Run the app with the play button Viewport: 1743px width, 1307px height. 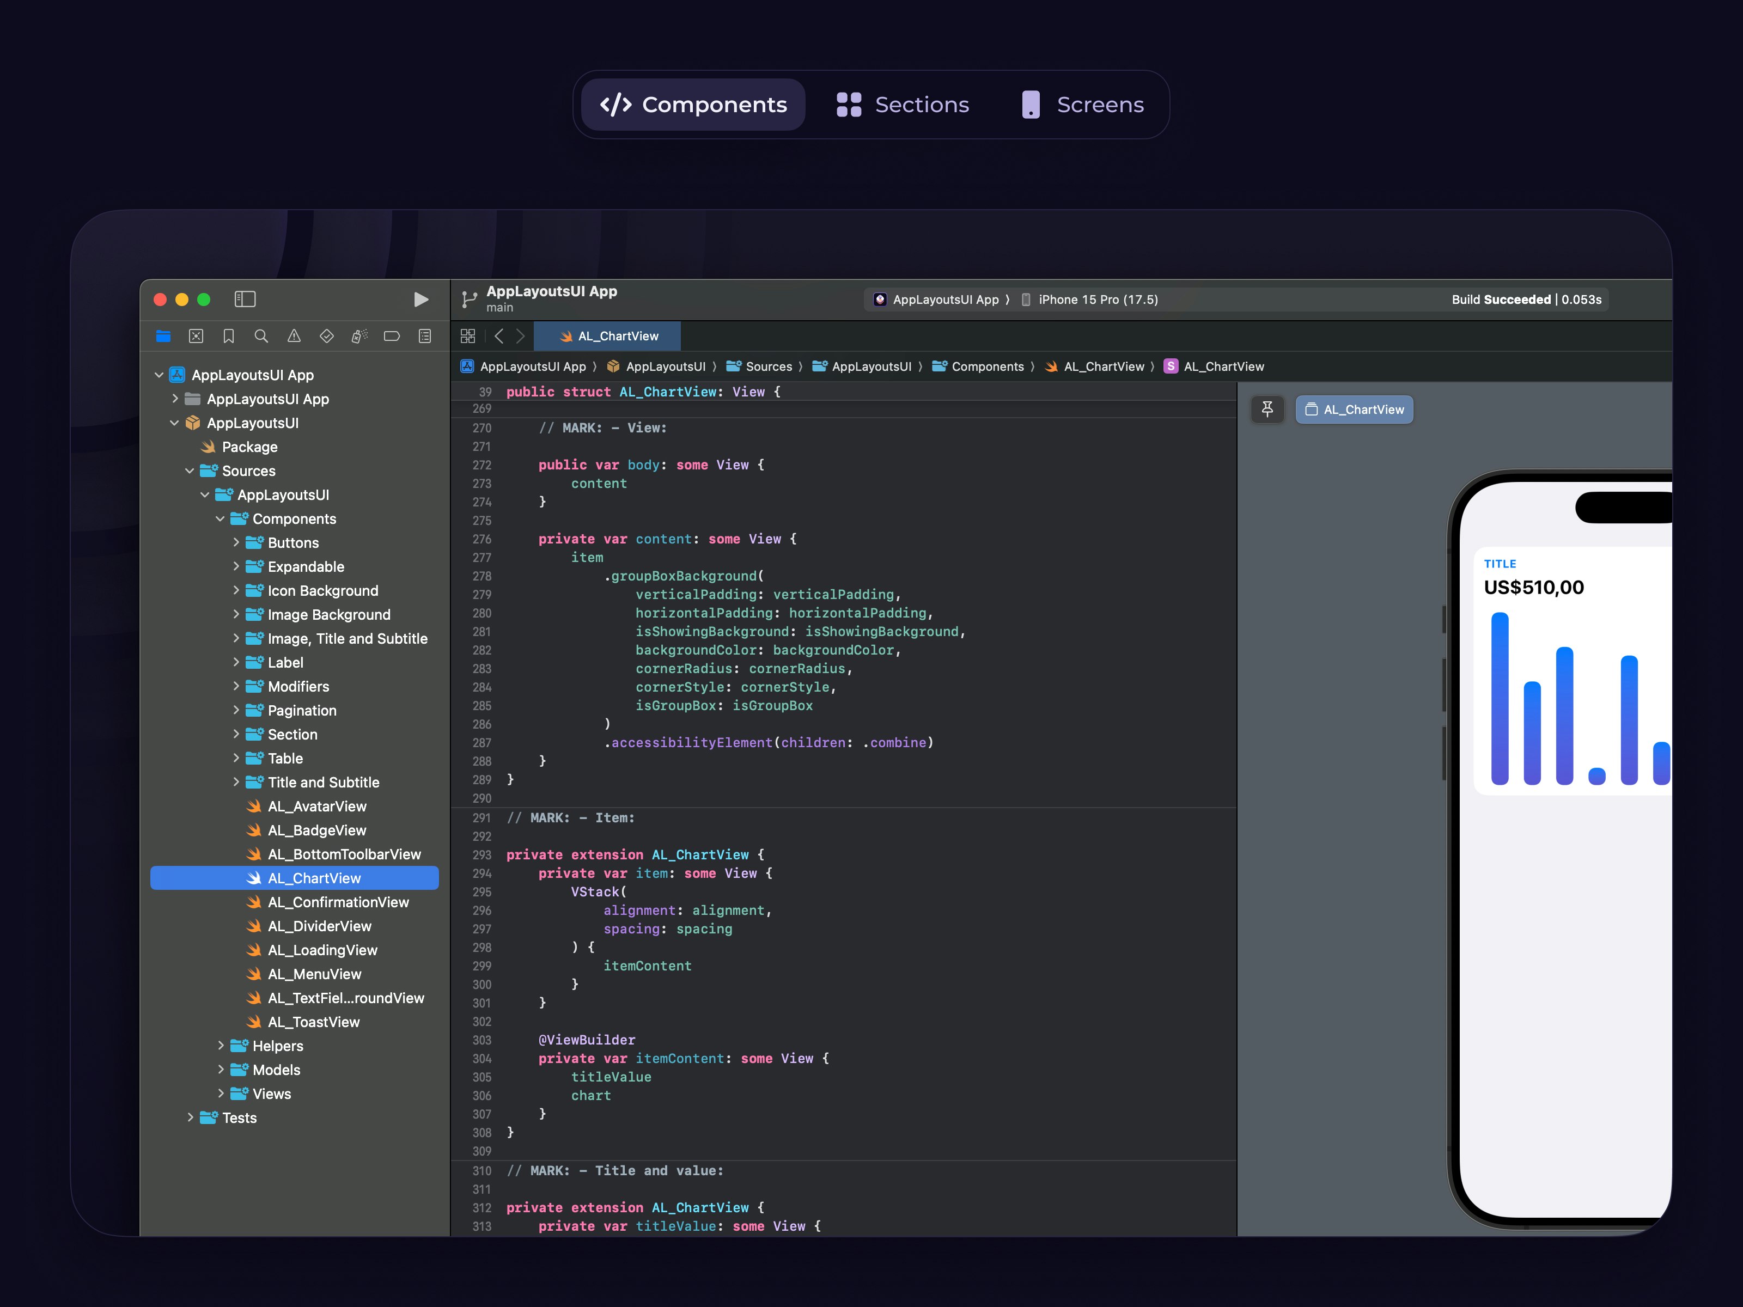421,300
